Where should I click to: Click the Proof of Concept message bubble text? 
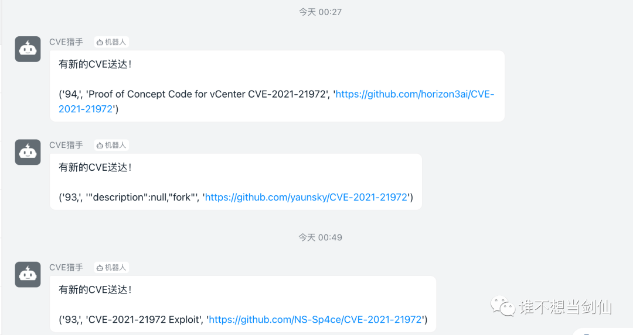coord(206,94)
